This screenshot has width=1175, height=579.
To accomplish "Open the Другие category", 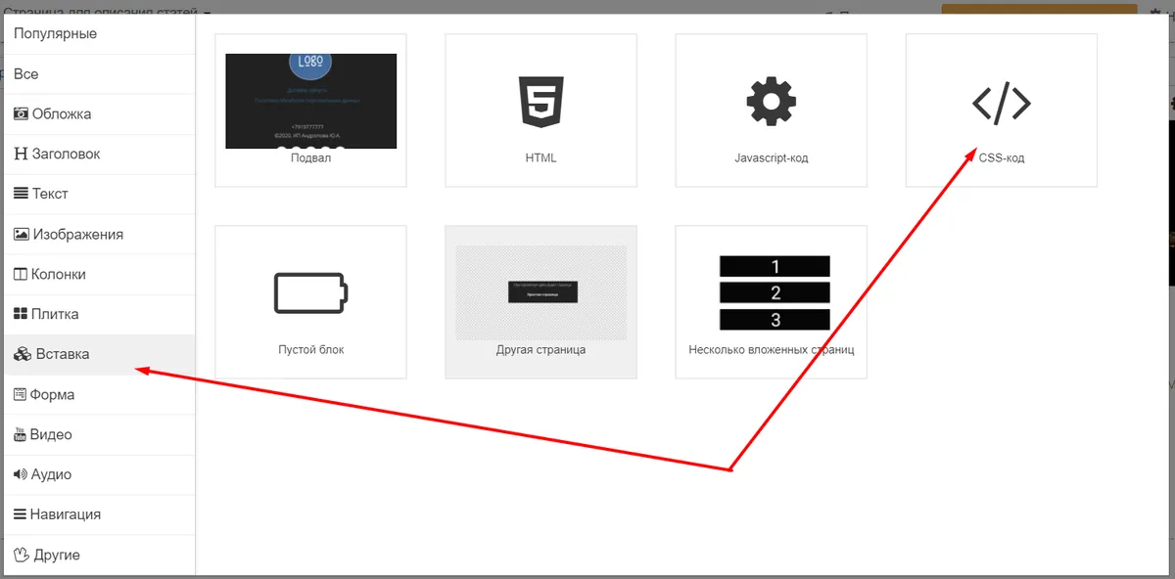I will pos(98,556).
